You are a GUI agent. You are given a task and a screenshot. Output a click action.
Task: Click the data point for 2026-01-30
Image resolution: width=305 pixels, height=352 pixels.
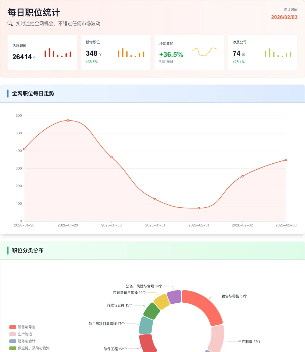(111, 157)
